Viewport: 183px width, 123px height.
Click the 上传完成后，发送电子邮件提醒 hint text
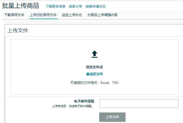point(72,106)
